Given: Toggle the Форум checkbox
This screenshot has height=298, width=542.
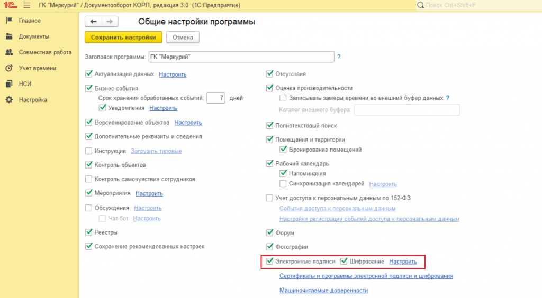Looking at the screenshot, I should pyautogui.click(x=269, y=233).
